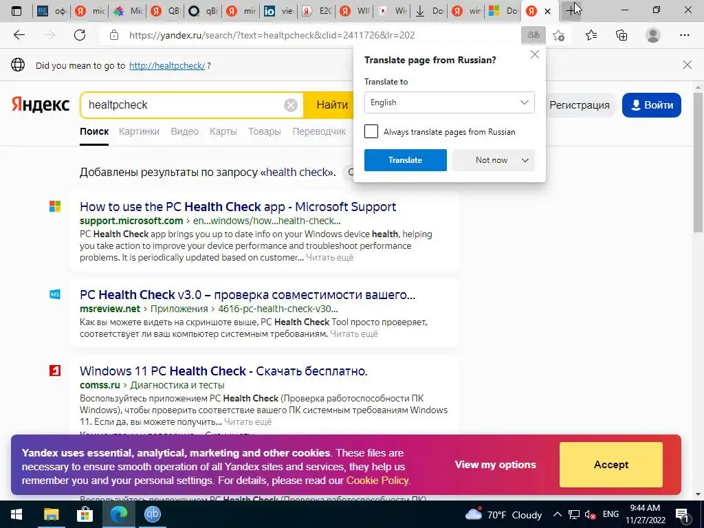Open the Карты tab
This screenshot has height=528, width=704.
click(223, 131)
